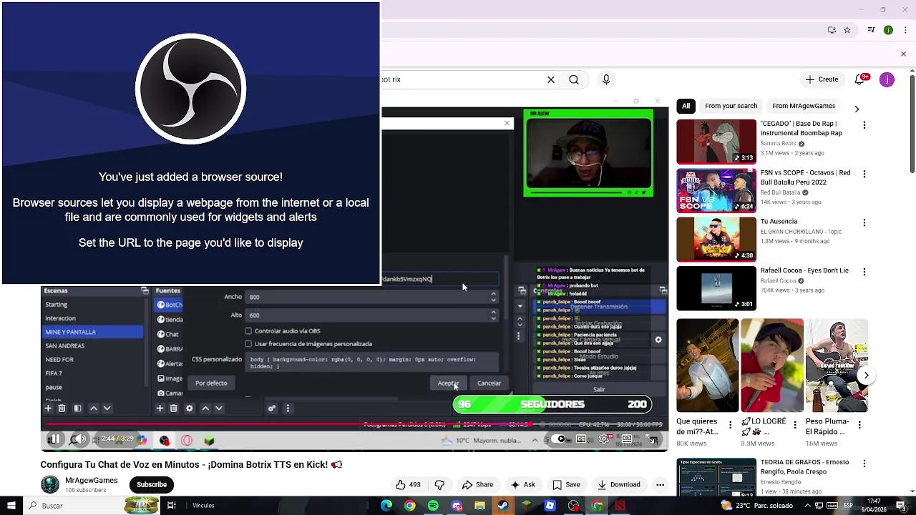Click the Download button
Viewport: 916px width, 515px height.
click(618, 485)
